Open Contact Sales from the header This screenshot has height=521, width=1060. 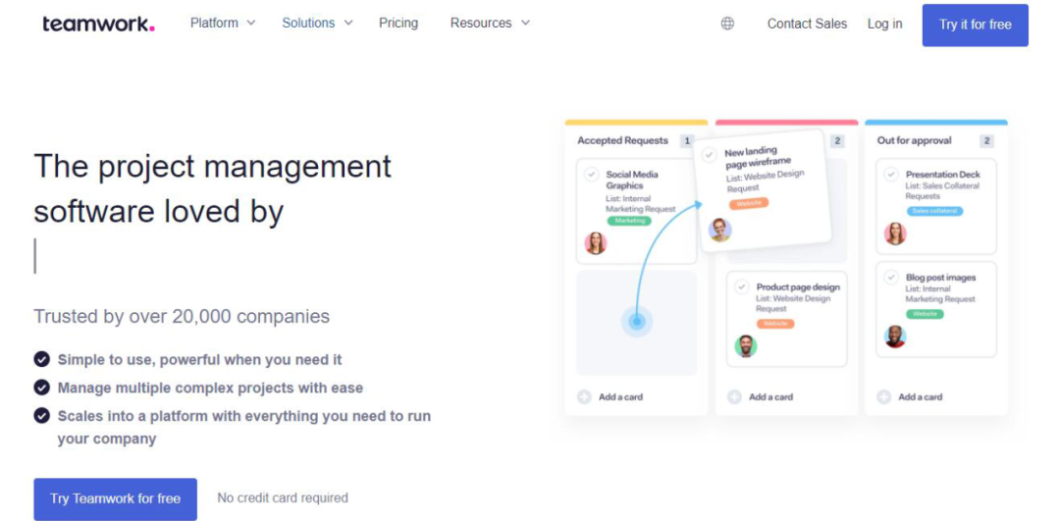pos(807,24)
